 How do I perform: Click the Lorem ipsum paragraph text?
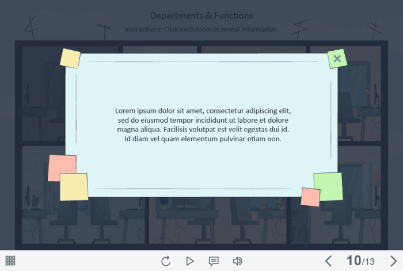pyautogui.click(x=203, y=125)
